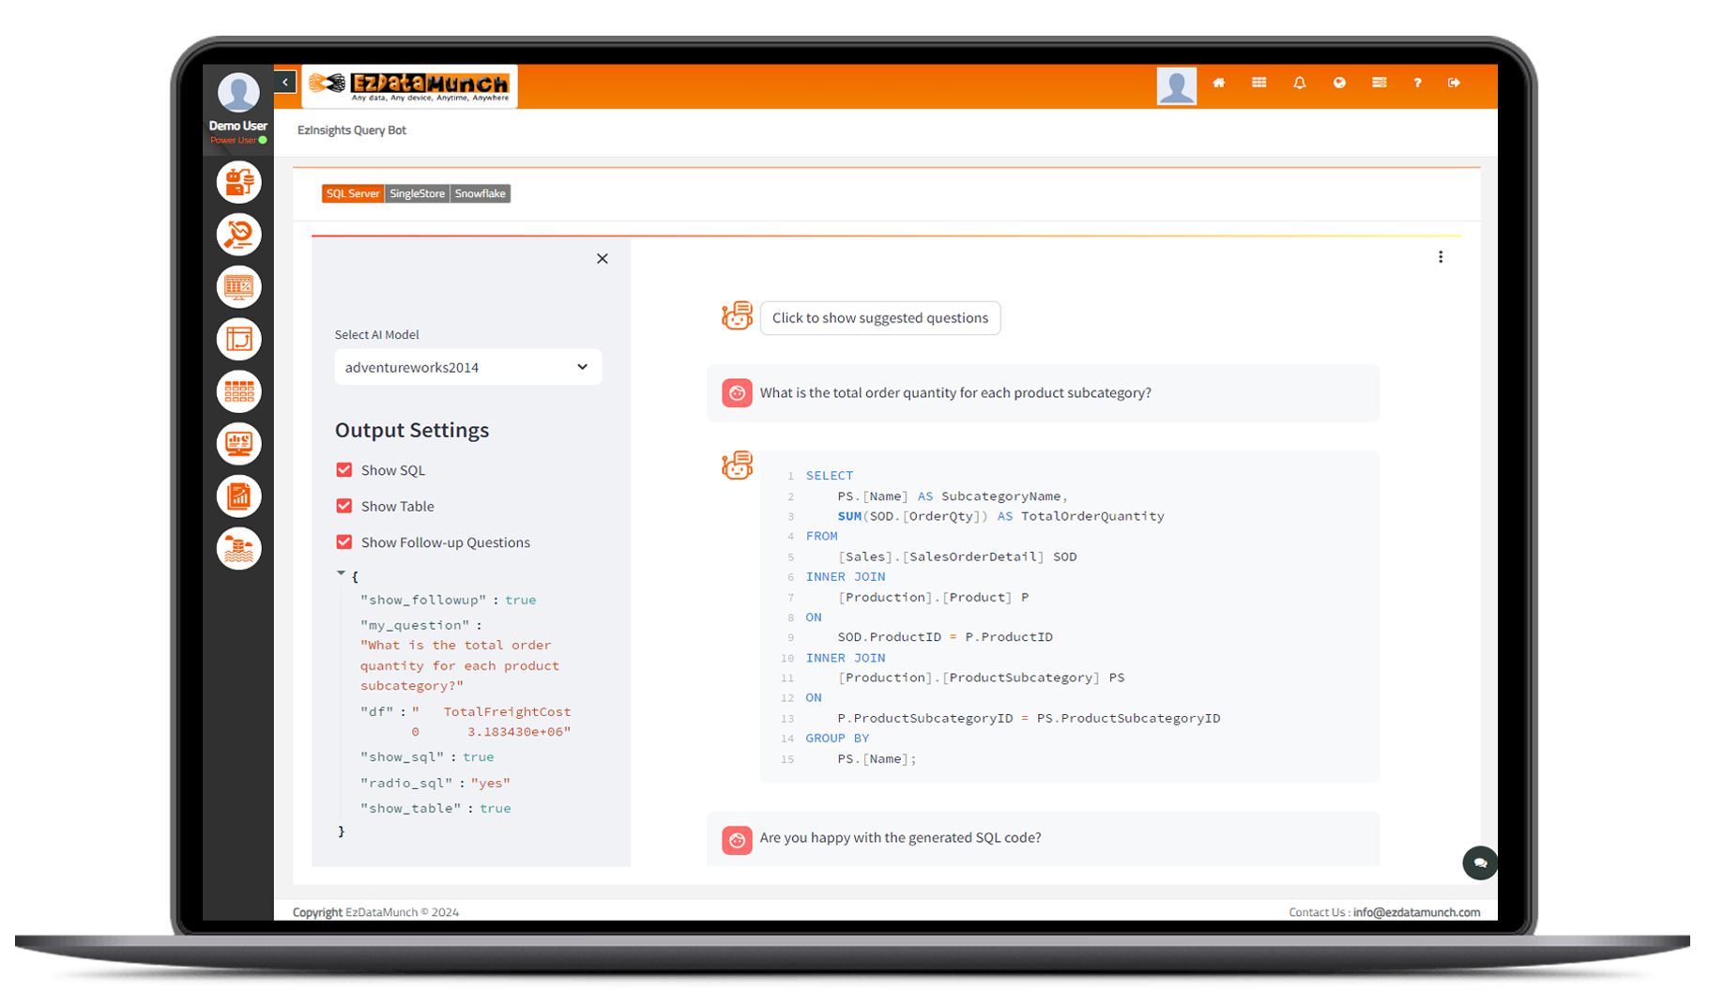Click the GROUP BY code line

point(837,739)
